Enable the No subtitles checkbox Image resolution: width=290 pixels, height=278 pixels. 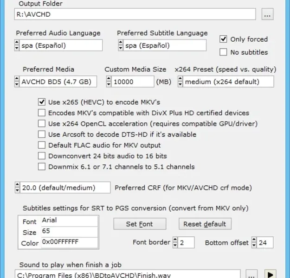(223, 52)
